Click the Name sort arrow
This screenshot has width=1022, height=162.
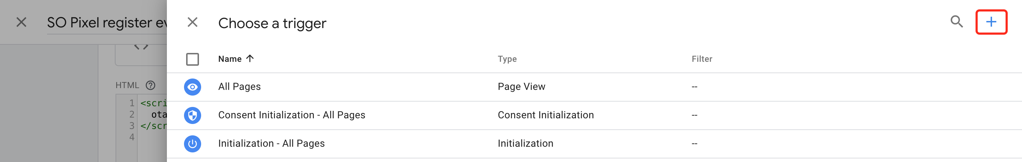pyautogui.click(x=250, y=59)
